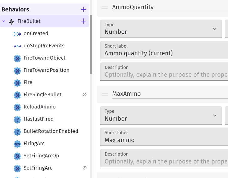Open the FireSingleBullet function
This screenshot has height=178, width=228.
pyautogui.click(x=43, y=94)
